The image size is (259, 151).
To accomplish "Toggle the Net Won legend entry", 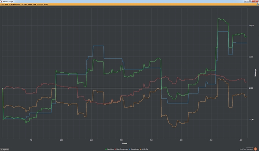I will click(110, 150).
